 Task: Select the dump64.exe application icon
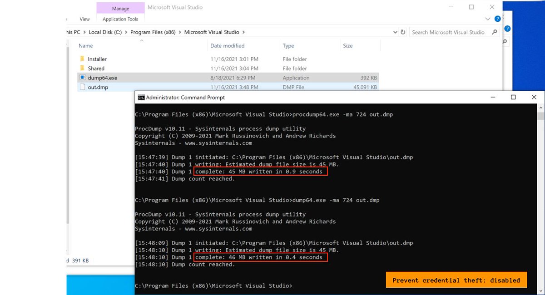pyautogui.click(x=82, y=78)
